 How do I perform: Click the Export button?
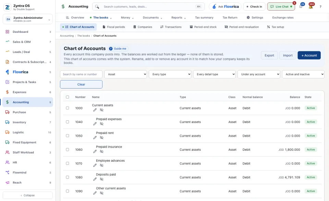[269, 55]
